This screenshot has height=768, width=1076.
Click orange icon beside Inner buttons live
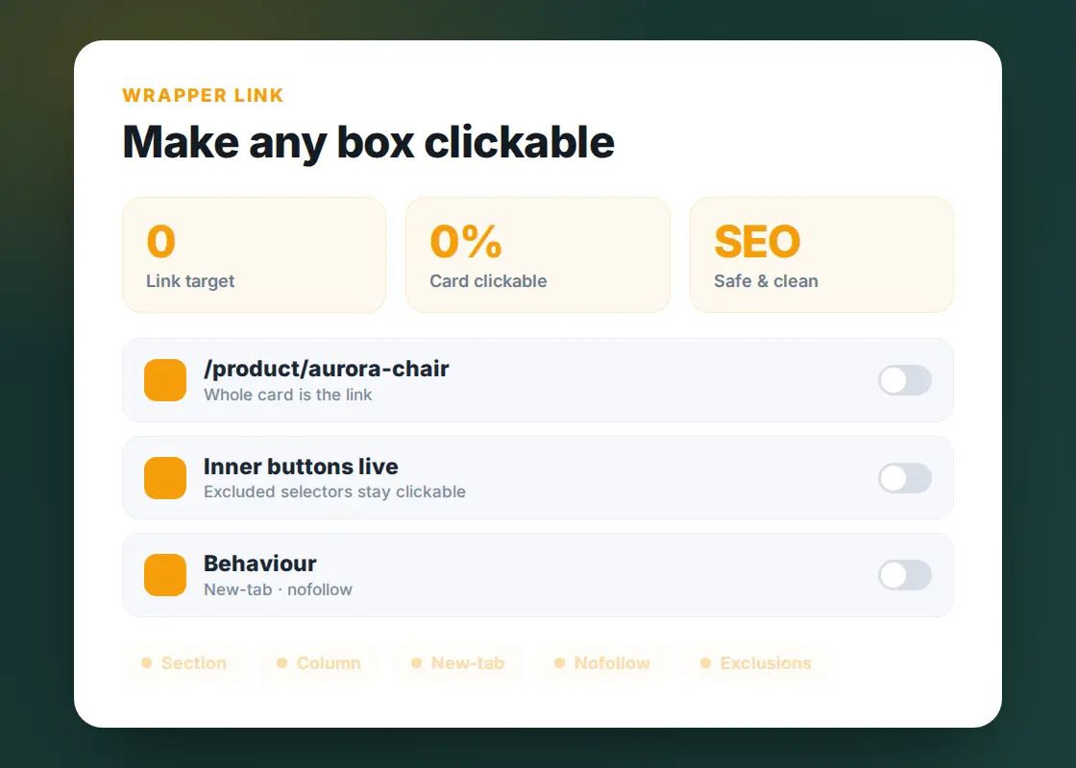(x=165, y=478)
